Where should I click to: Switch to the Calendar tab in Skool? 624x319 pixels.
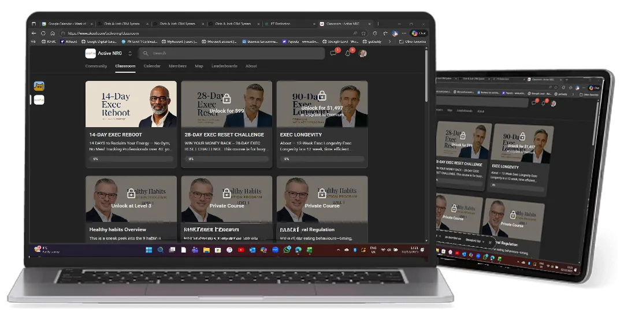(152, 66)
